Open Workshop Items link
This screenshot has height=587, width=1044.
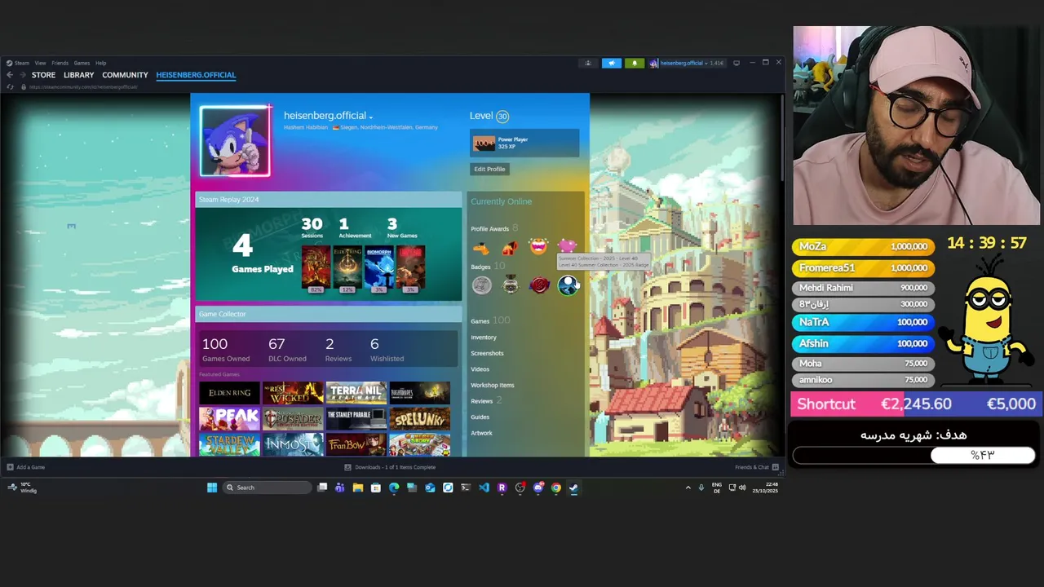coord(492,385)
